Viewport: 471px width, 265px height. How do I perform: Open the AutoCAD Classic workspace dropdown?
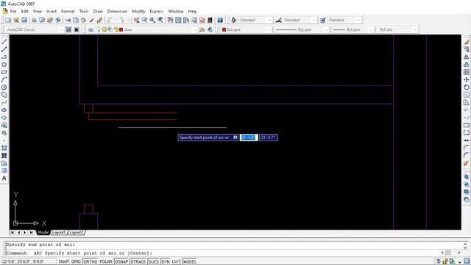tap(35, 29)
